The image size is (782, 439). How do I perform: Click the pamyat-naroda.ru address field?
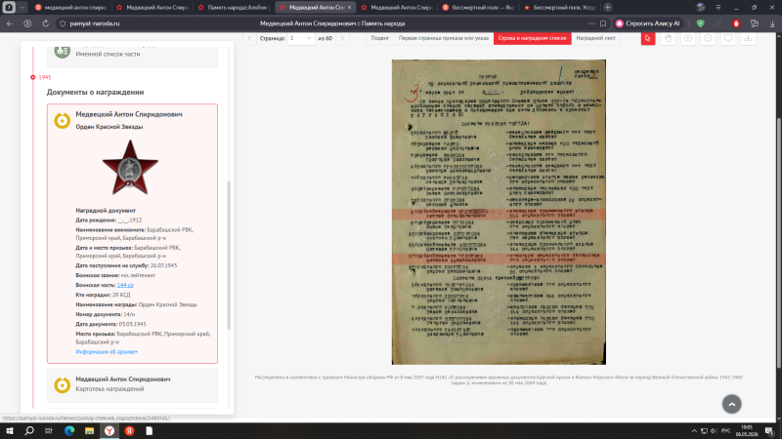[95, 23]
